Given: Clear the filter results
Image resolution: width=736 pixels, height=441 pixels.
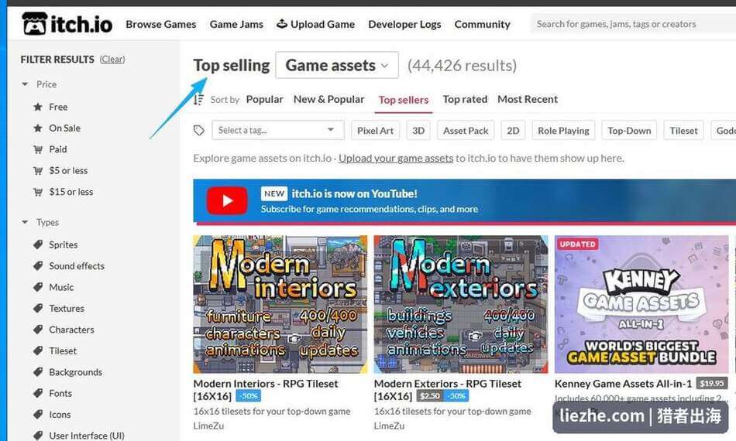Looking at the screenshot, I should (x=112, y=59).
